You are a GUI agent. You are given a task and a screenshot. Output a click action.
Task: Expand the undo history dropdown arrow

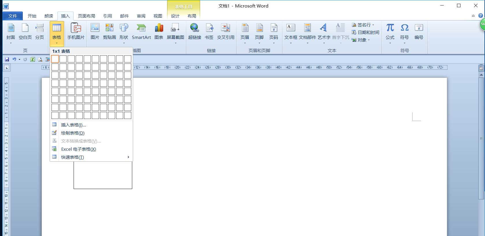click(x=19, y=59)
